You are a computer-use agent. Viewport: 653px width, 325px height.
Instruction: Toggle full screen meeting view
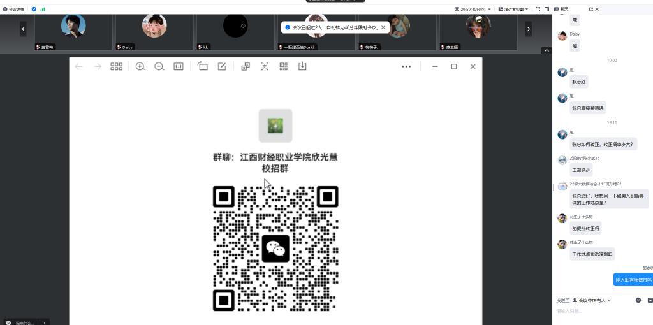(x=538, y=9)
